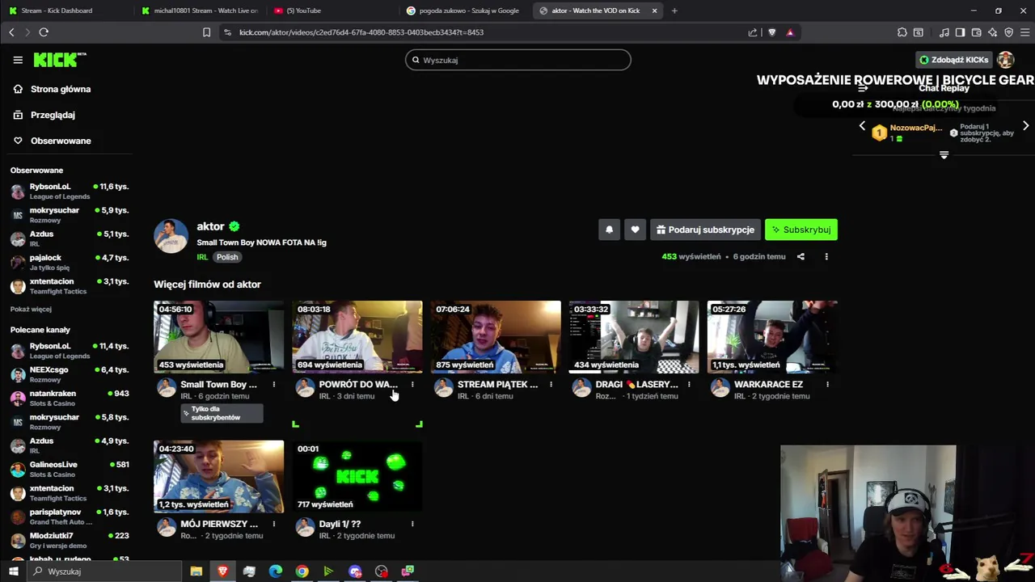
Task: Open the Small Town Boy video thumbnail
Action: [x=219, y=336]
